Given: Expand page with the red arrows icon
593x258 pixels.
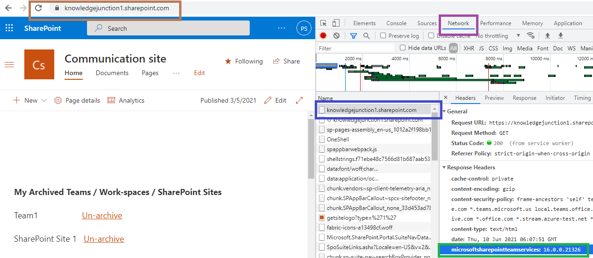Looking at the screenshot, I should tap(300, 100).
